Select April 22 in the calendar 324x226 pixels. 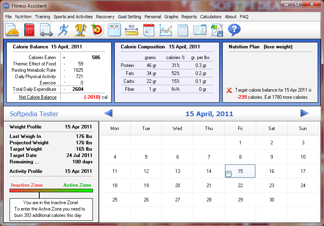240,185
